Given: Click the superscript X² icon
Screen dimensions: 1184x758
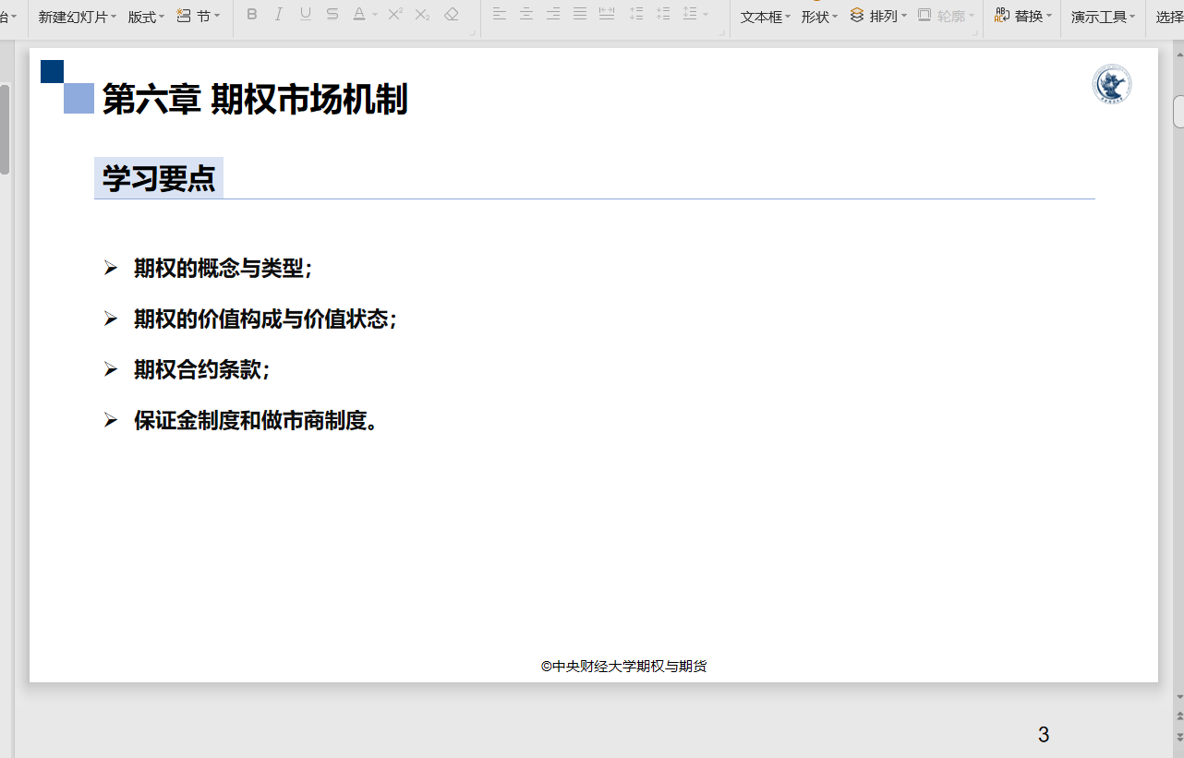Looking at the screenshot, I should [x=395, y=15].
